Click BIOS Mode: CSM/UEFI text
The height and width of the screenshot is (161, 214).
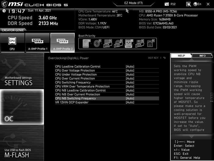click(x=94, y=27)
